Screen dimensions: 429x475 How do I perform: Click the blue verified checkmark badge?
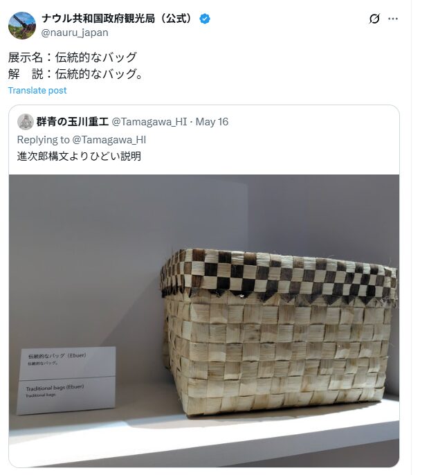pos(205,19)
